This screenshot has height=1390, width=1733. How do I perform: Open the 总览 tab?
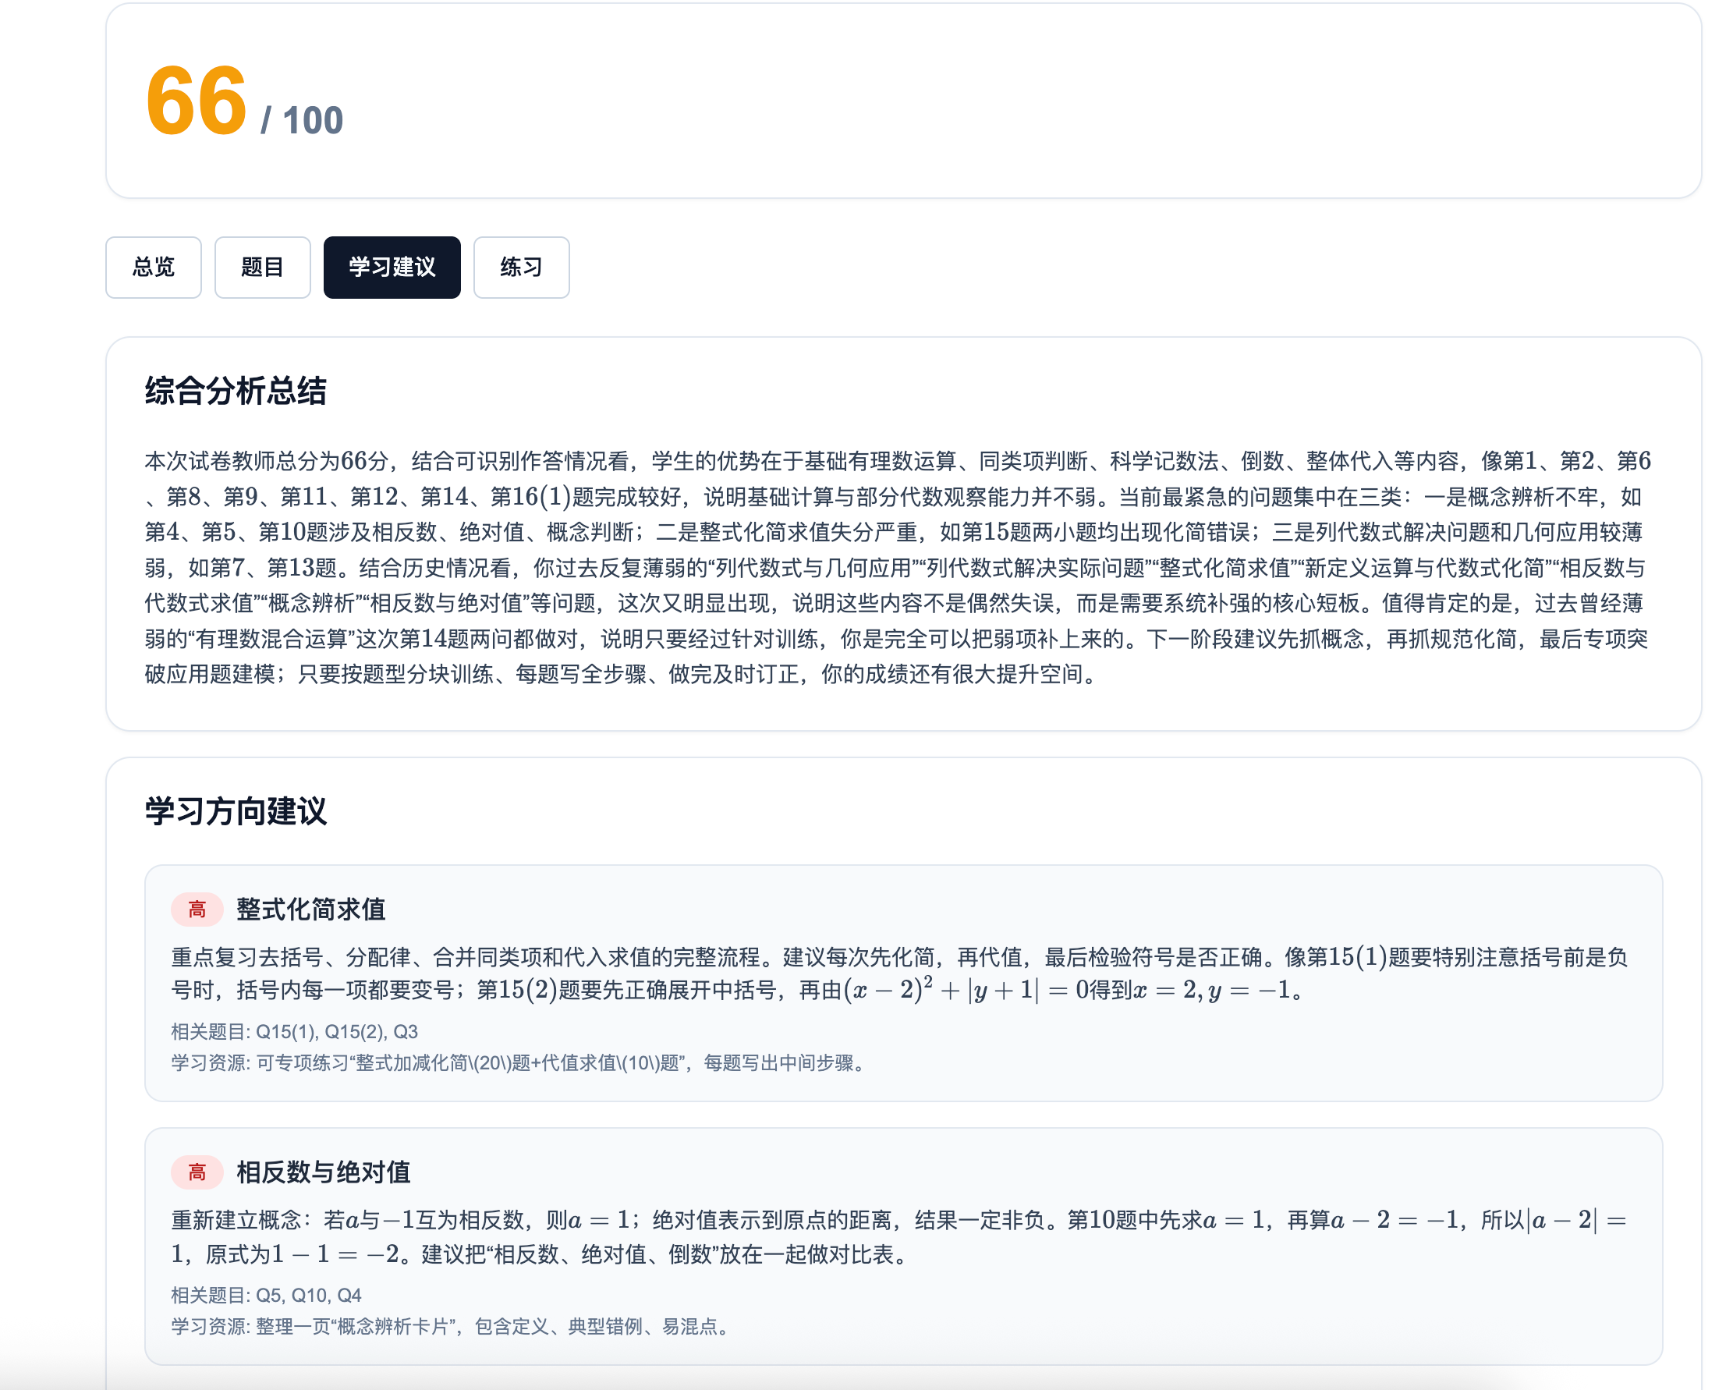point(154,267)
